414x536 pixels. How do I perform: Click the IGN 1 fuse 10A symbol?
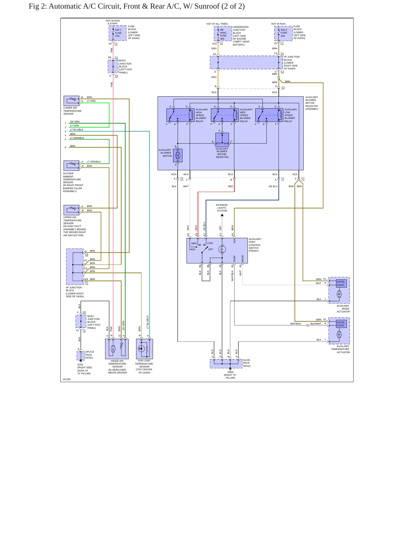(117, 33)
